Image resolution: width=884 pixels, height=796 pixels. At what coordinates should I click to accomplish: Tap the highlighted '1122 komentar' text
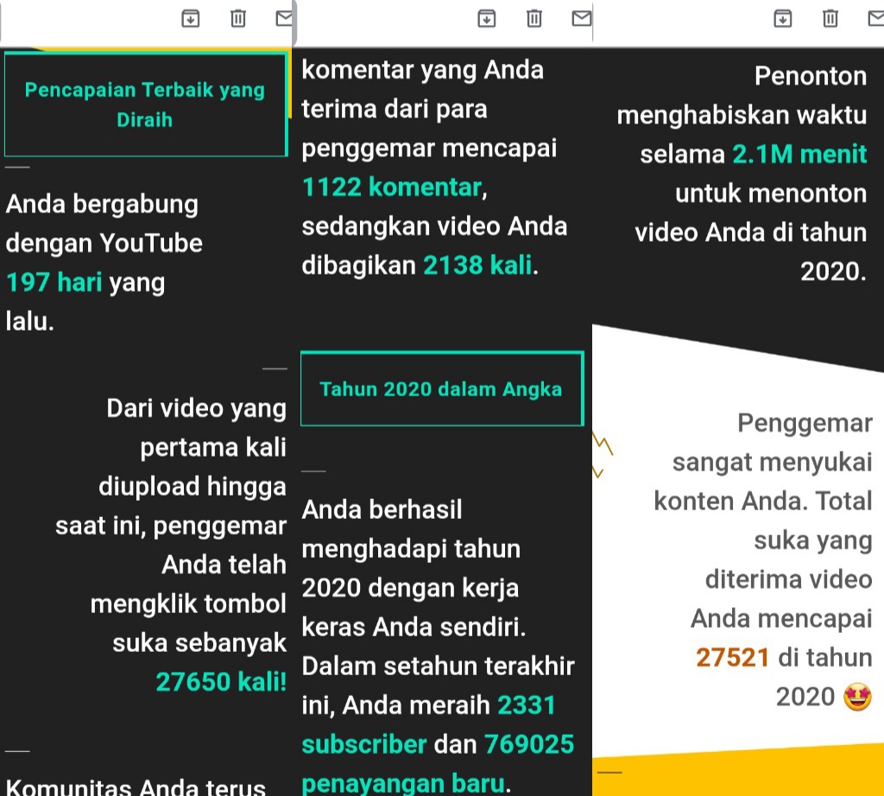pos(393,186)
